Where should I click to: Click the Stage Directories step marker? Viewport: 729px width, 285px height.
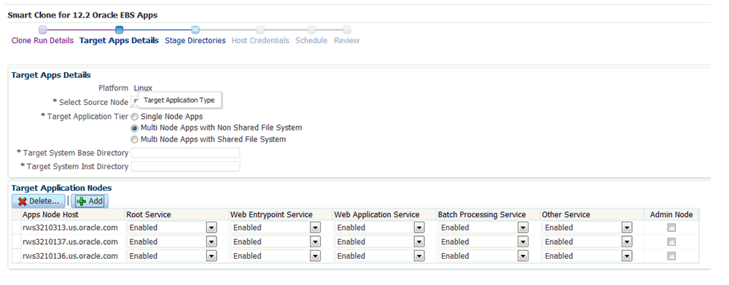(195, 30)
